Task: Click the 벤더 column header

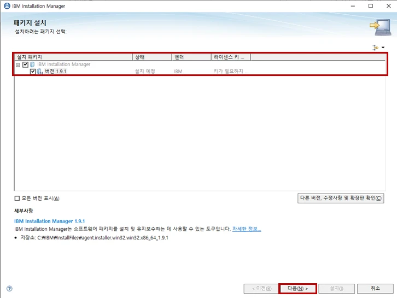Action: tap(191, 57)
